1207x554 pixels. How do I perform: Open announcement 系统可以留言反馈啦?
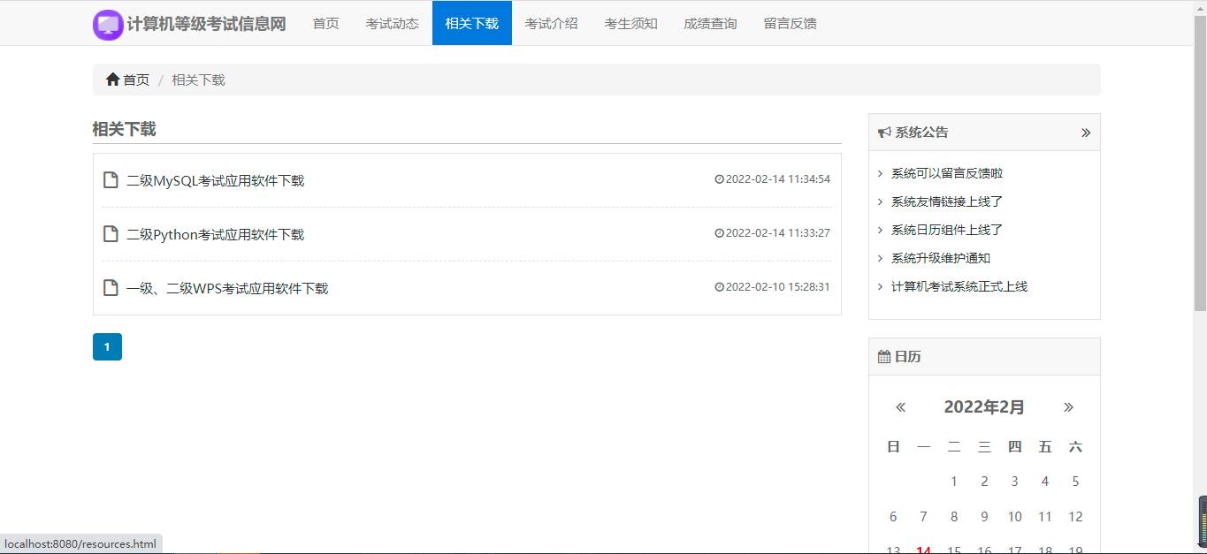(x=947, y=173)
